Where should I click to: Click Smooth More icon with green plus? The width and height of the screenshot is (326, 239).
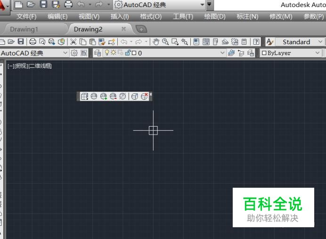104,96
